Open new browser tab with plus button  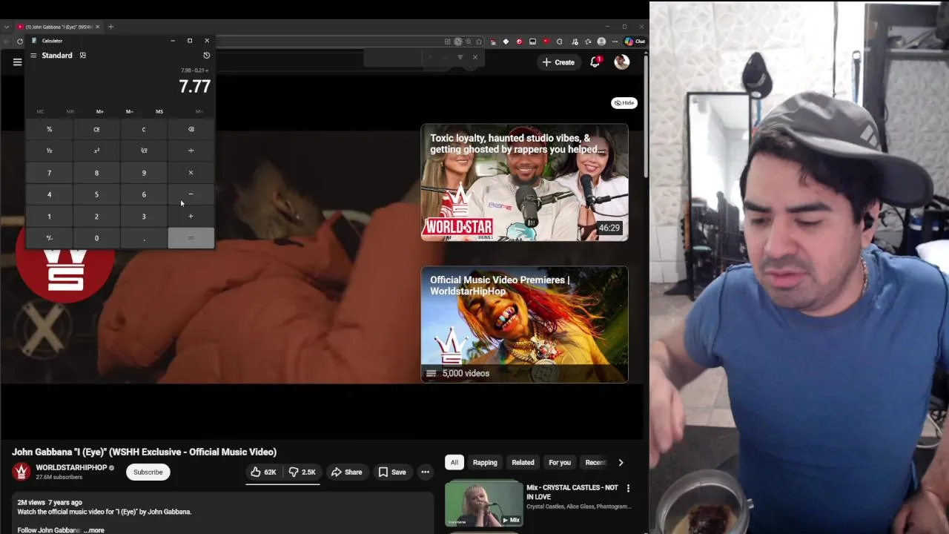tap(110, 27)
